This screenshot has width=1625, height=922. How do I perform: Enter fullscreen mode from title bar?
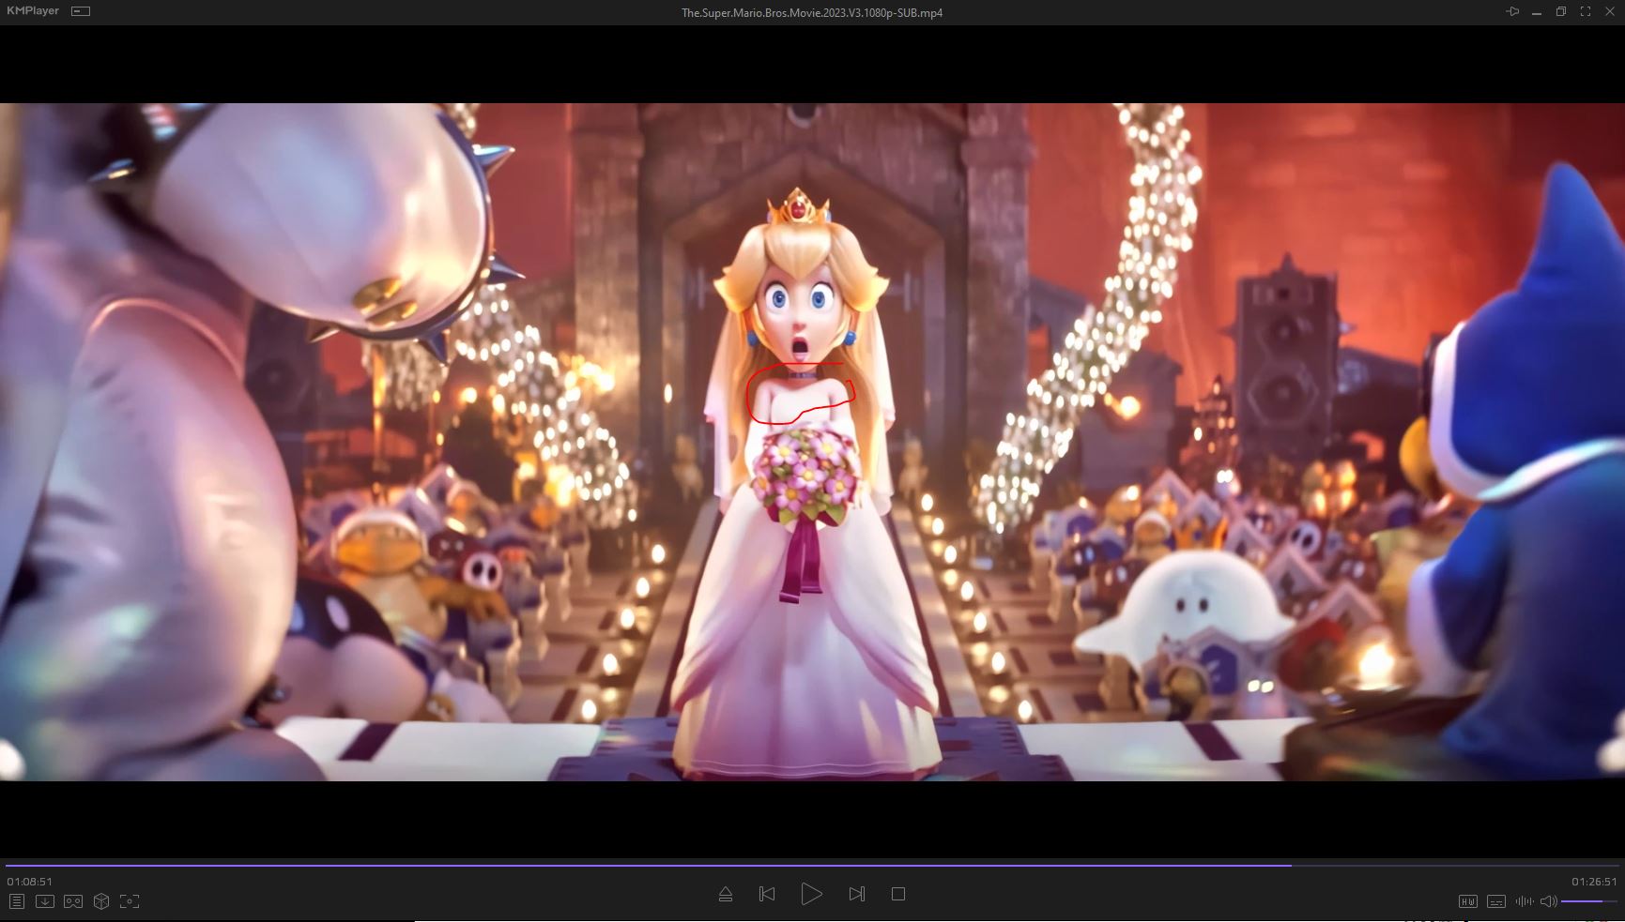[x=1586, y=11]
